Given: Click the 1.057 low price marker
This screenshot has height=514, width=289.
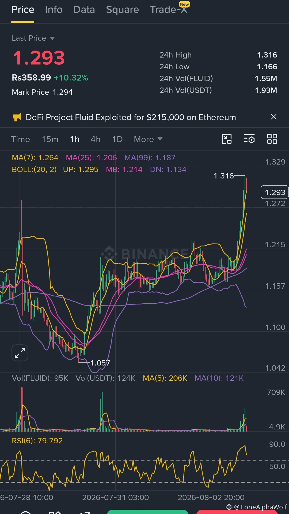Looking at the screenshot, I should coord(100,363).
